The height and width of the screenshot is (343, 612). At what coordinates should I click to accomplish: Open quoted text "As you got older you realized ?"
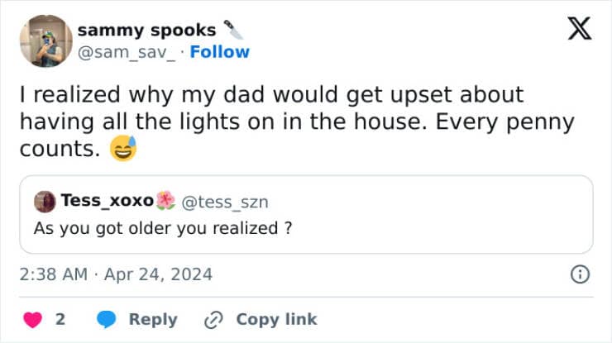162,228
